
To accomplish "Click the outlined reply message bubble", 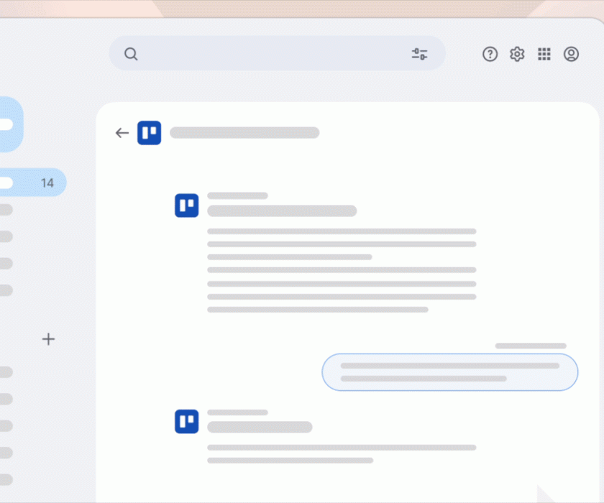I will [449, 372].
